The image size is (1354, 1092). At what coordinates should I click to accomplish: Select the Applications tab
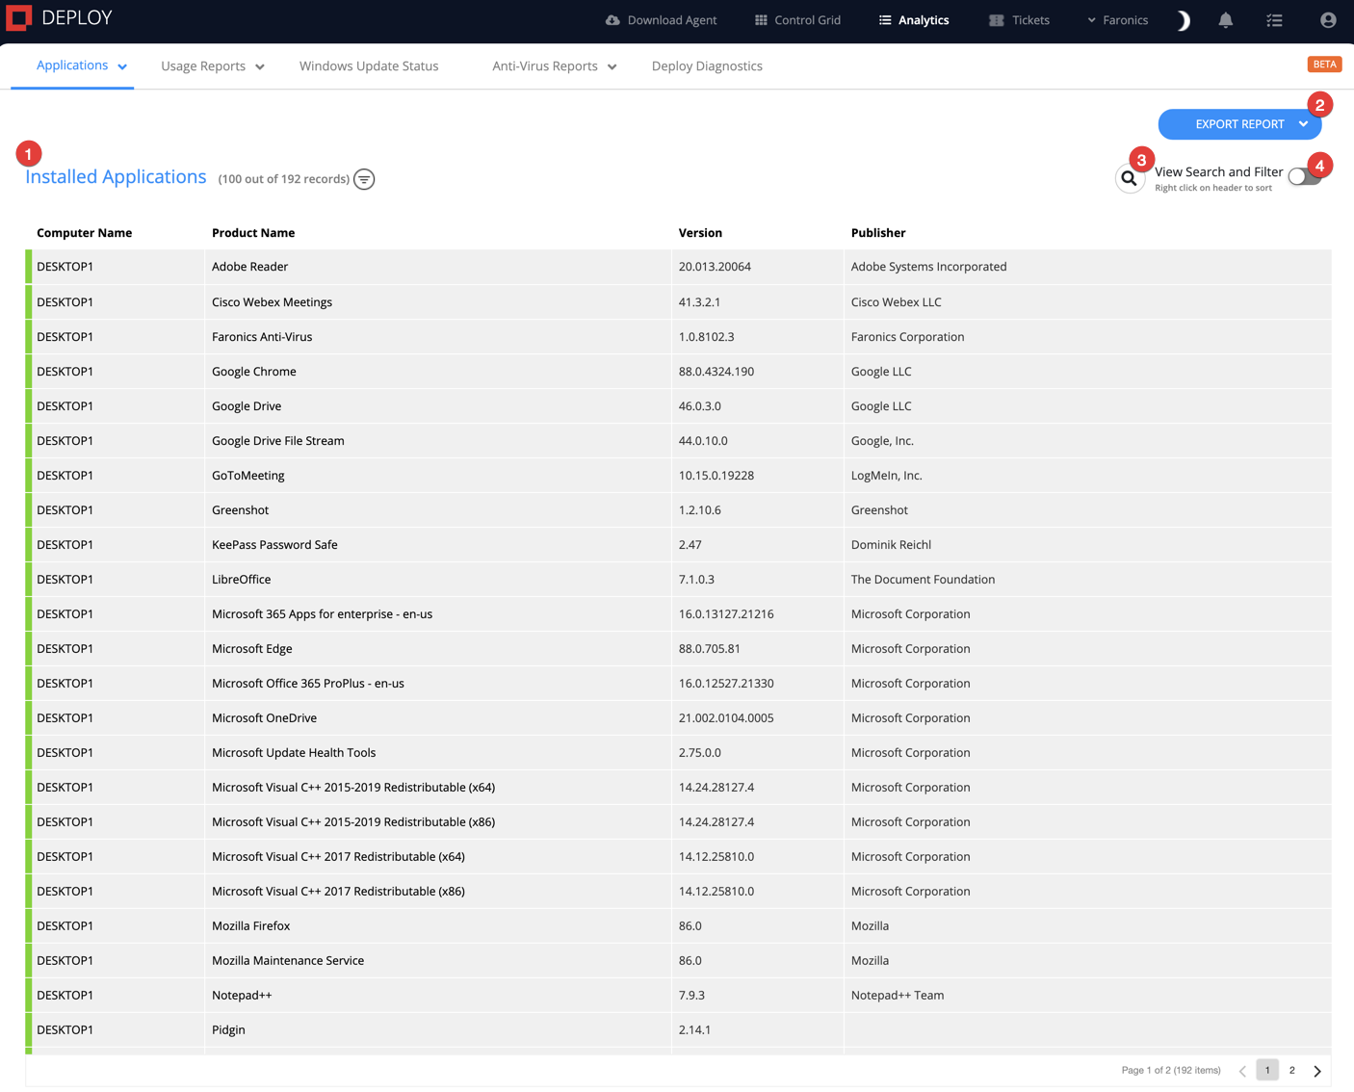click(72, 65)
